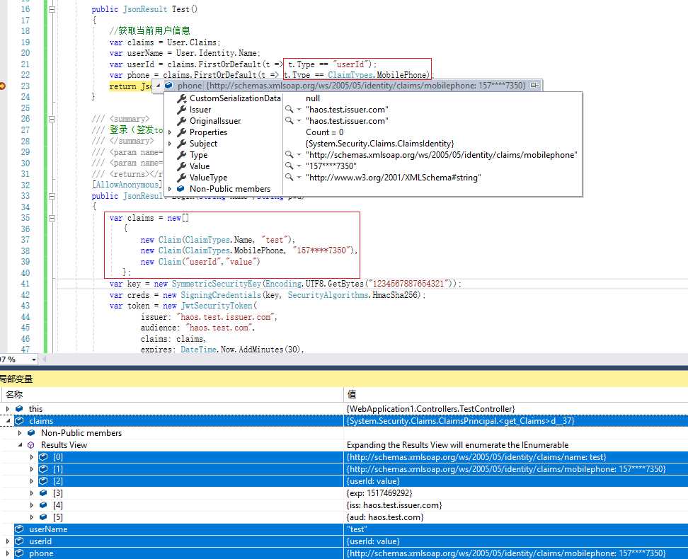Open visualizer magnifier for Value row
This screenshot has height=559, width=688.
coord(289,166)
